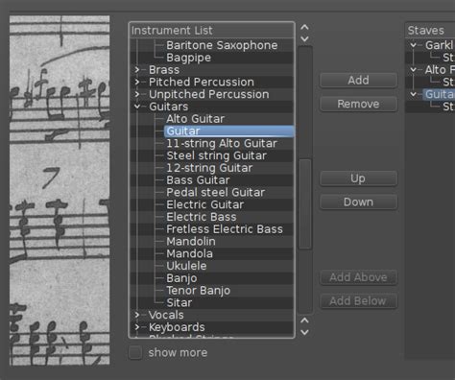Click the scroll up arrow above the instrument list scrollbar
Image resolution: width=455 pixels, height=380 pixels.
[305, 28]
